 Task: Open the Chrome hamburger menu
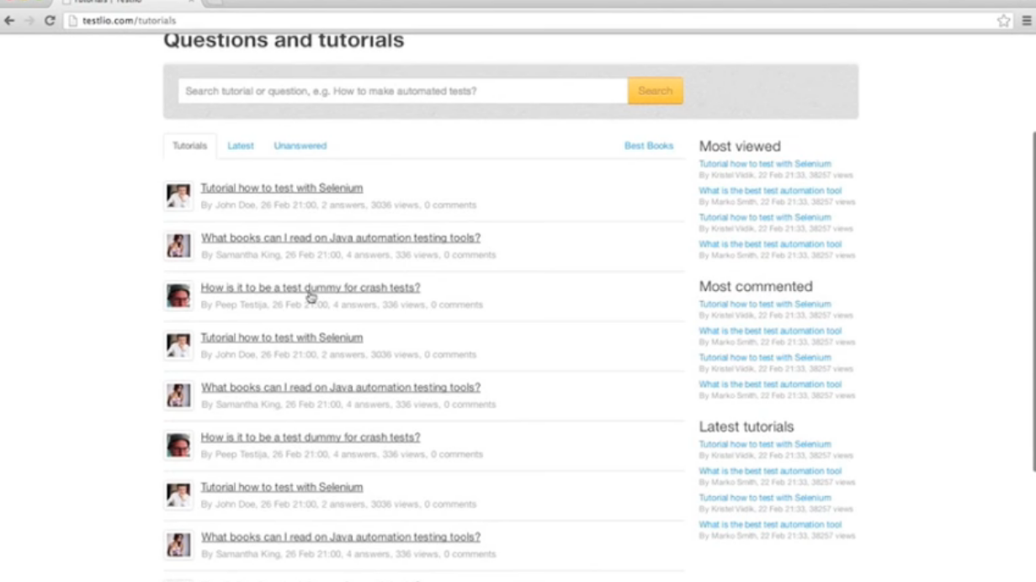point(1027,21)
